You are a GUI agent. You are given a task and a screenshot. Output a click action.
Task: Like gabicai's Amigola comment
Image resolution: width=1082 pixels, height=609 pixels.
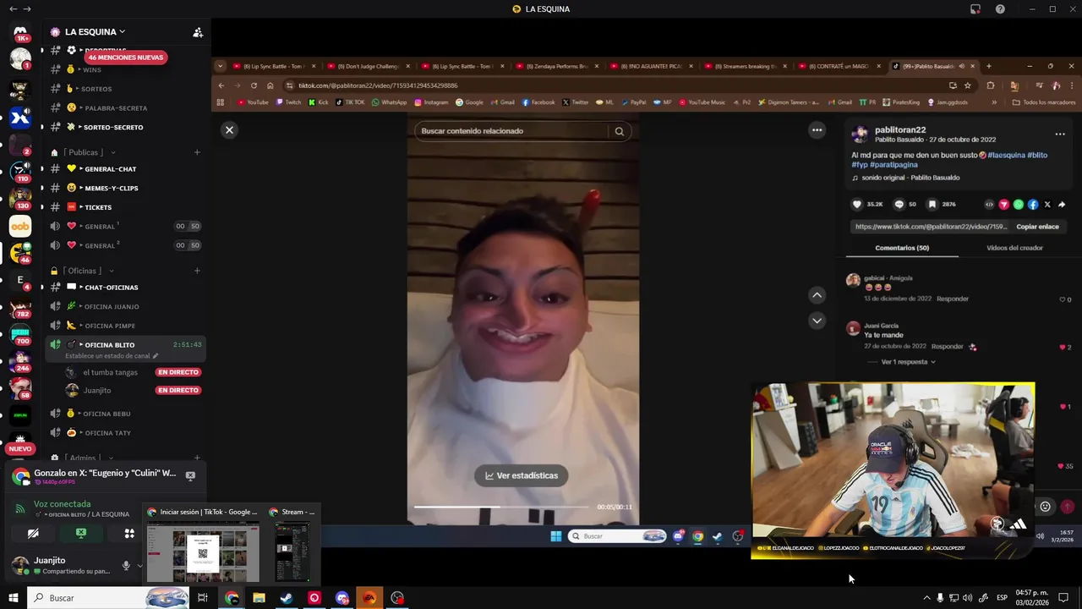1063,299
